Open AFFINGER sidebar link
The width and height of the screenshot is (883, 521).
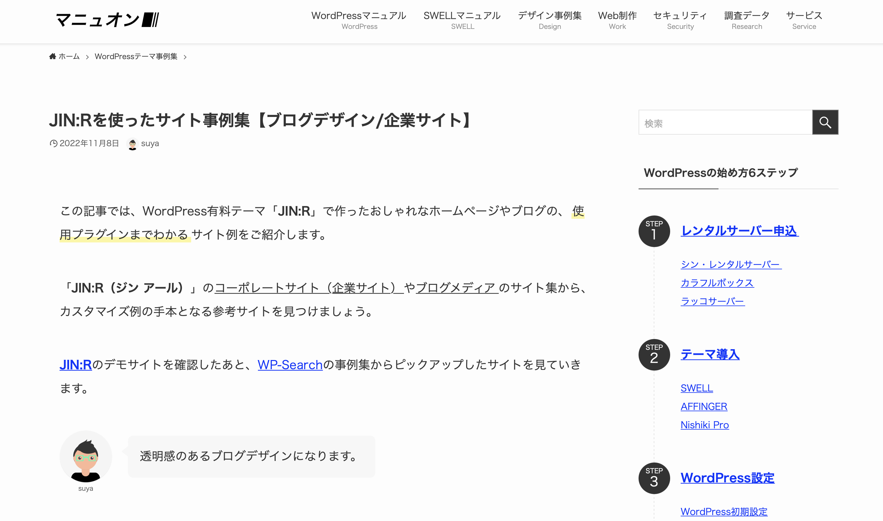click(x=704, y=407)
